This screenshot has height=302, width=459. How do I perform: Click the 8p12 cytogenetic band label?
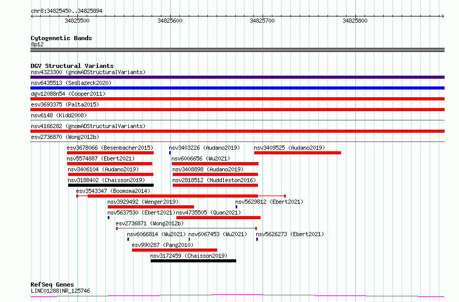pyautogui.click(x=37, y=44)
